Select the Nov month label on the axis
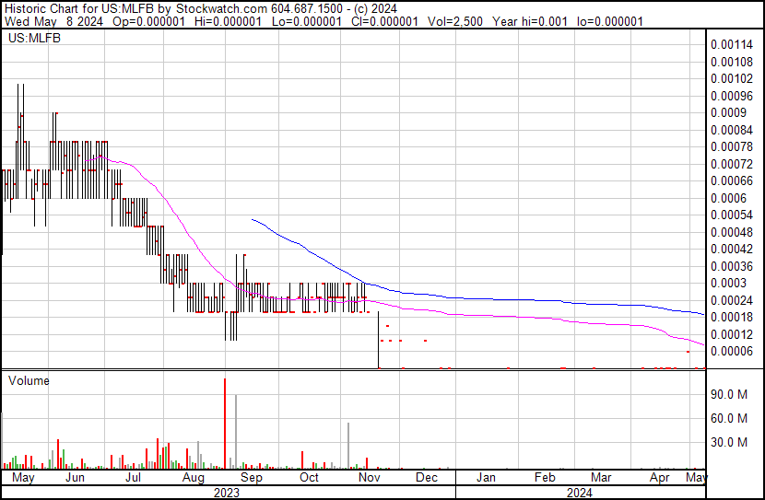The height and width of the screenshot is (500, 765). point(370,477)
